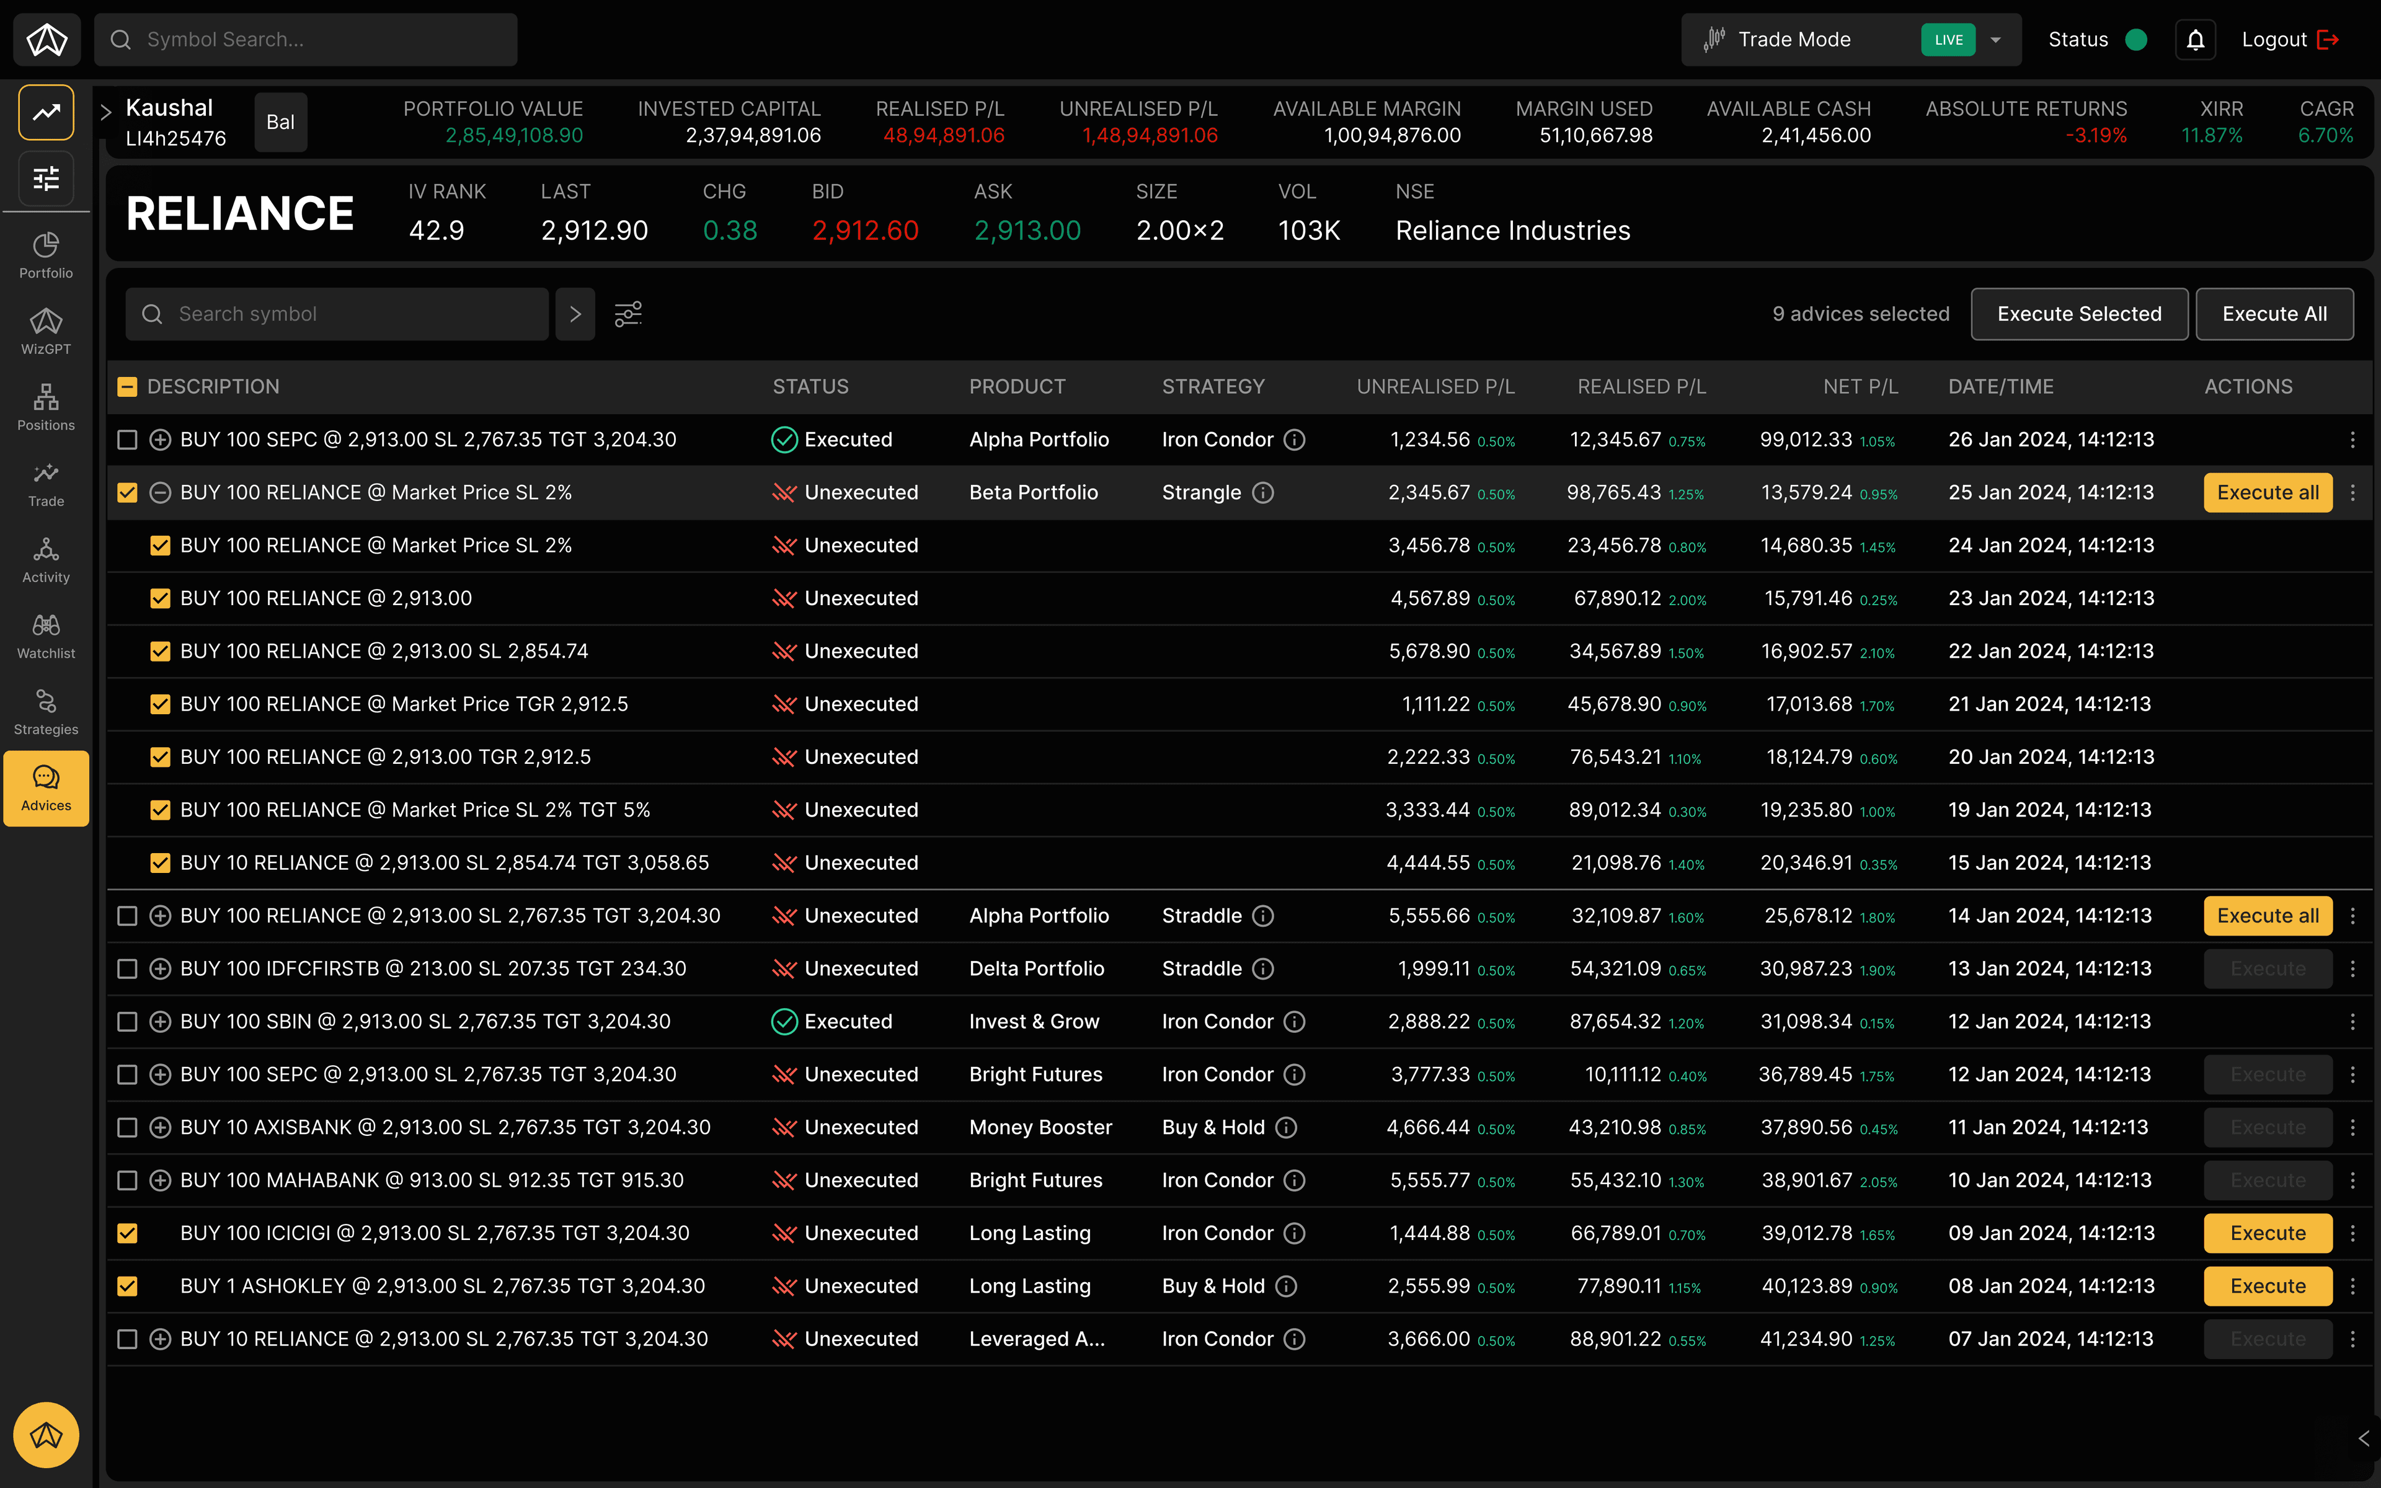
Task: Click the Execute Selected button
Action: 2079,313
